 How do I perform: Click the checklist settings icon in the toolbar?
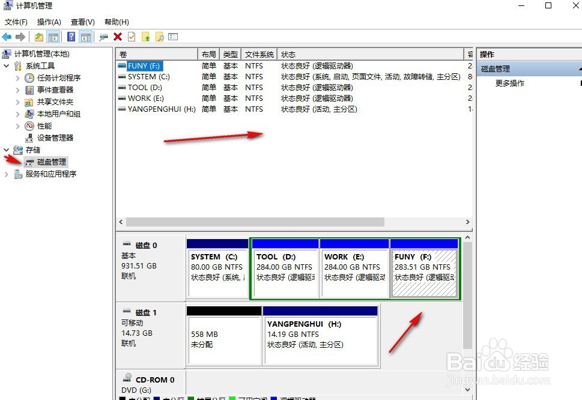(173, 37)
